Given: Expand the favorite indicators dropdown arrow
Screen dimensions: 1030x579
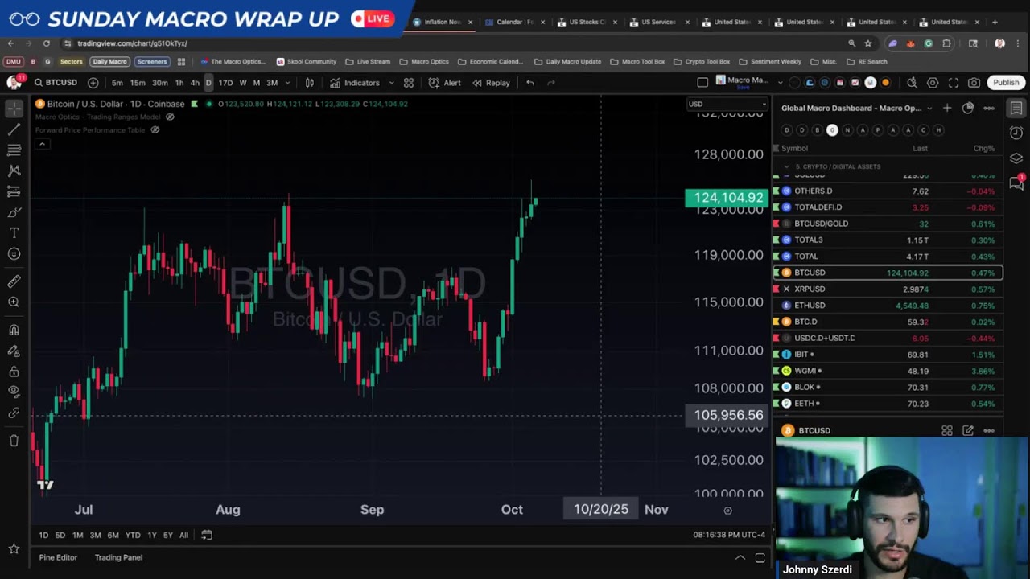Looking at the screenshot, I should point(391,83).
